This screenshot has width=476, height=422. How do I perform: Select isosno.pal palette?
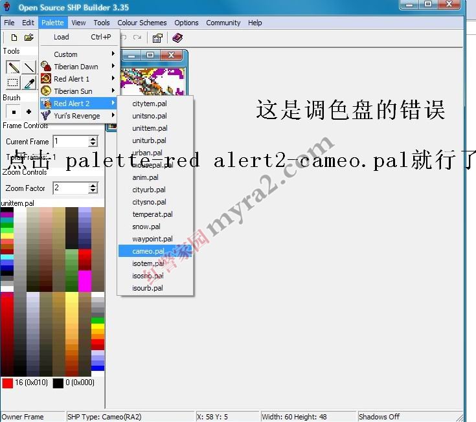tap(155, 276)
